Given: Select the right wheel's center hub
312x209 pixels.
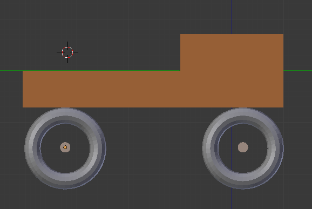Looking at the screenshot, I should point(243,147).
